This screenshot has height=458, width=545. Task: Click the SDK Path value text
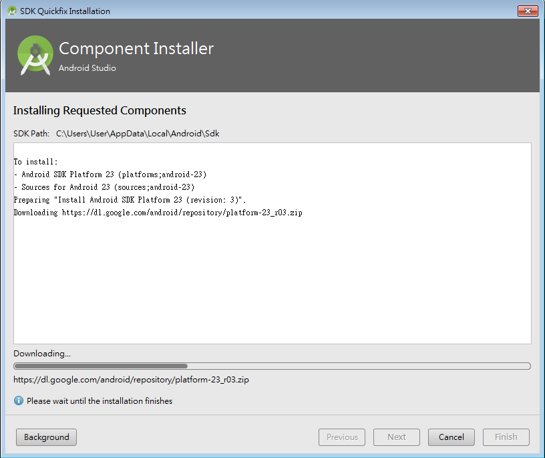[138, 134]
